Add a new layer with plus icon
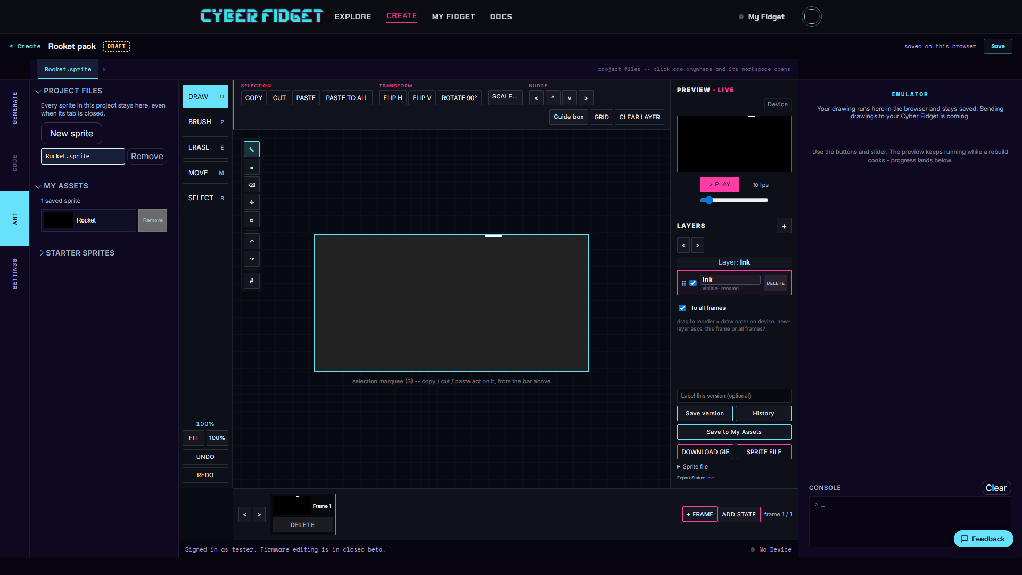This screenshot has width=1022, height=575. click(784, 226)
